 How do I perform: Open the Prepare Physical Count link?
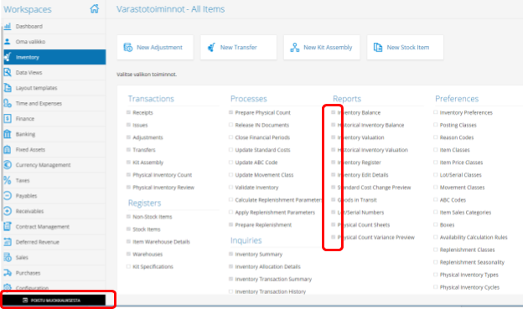click(263, 112)
